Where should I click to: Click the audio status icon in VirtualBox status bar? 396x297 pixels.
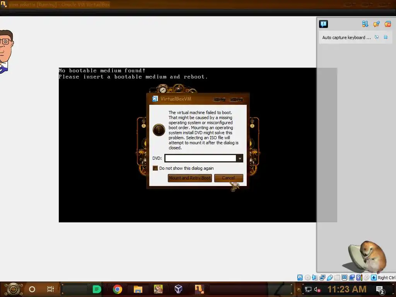(x=315, y=278)
